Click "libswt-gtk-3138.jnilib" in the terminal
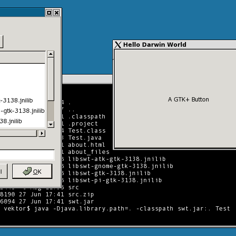236x236 pixels. (x=110, y=173)
